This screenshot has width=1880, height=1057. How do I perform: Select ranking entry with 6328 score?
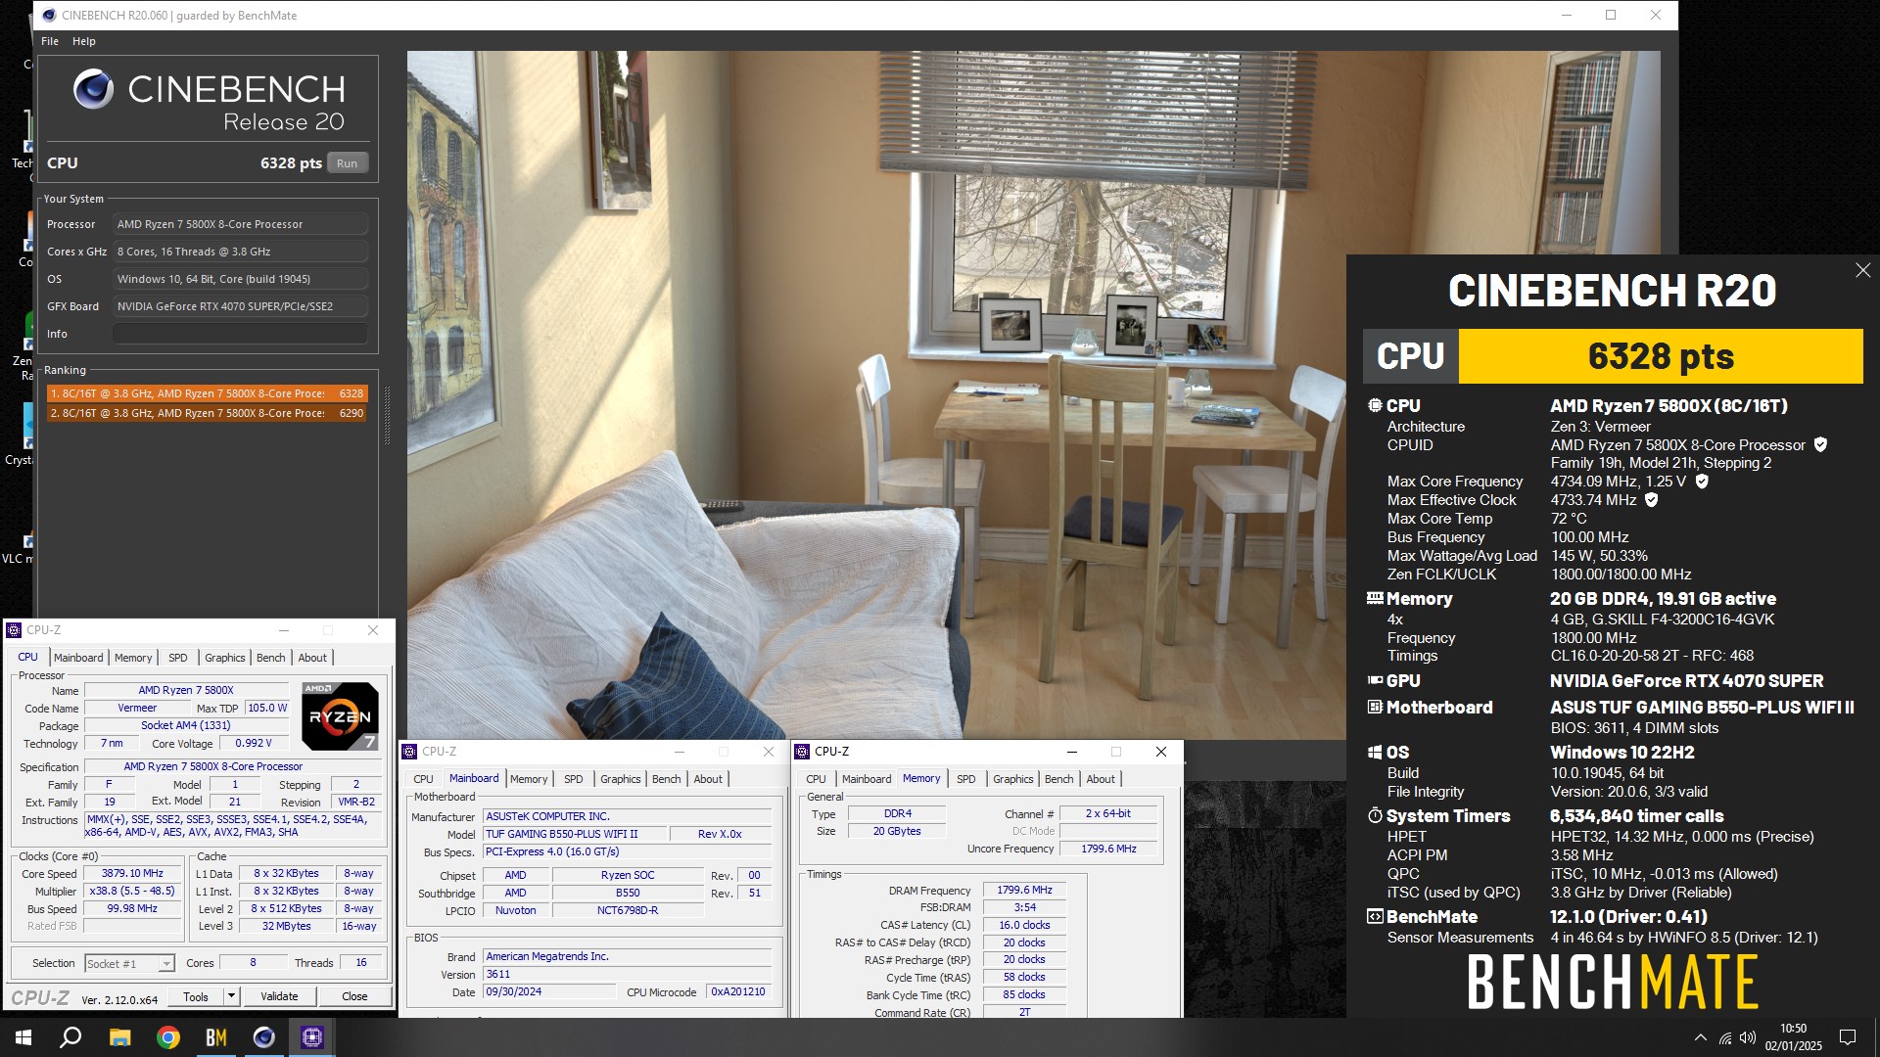point(208,393)
